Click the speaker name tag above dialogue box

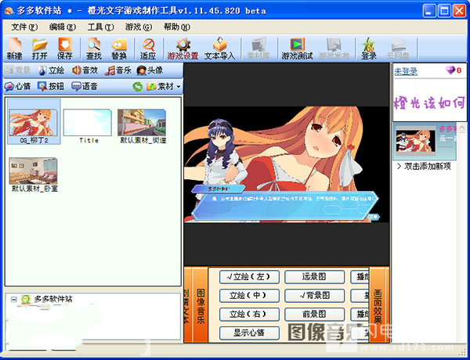click(x=219, y=189)
